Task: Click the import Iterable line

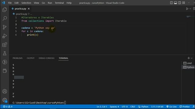Action: tap(44, 21)
